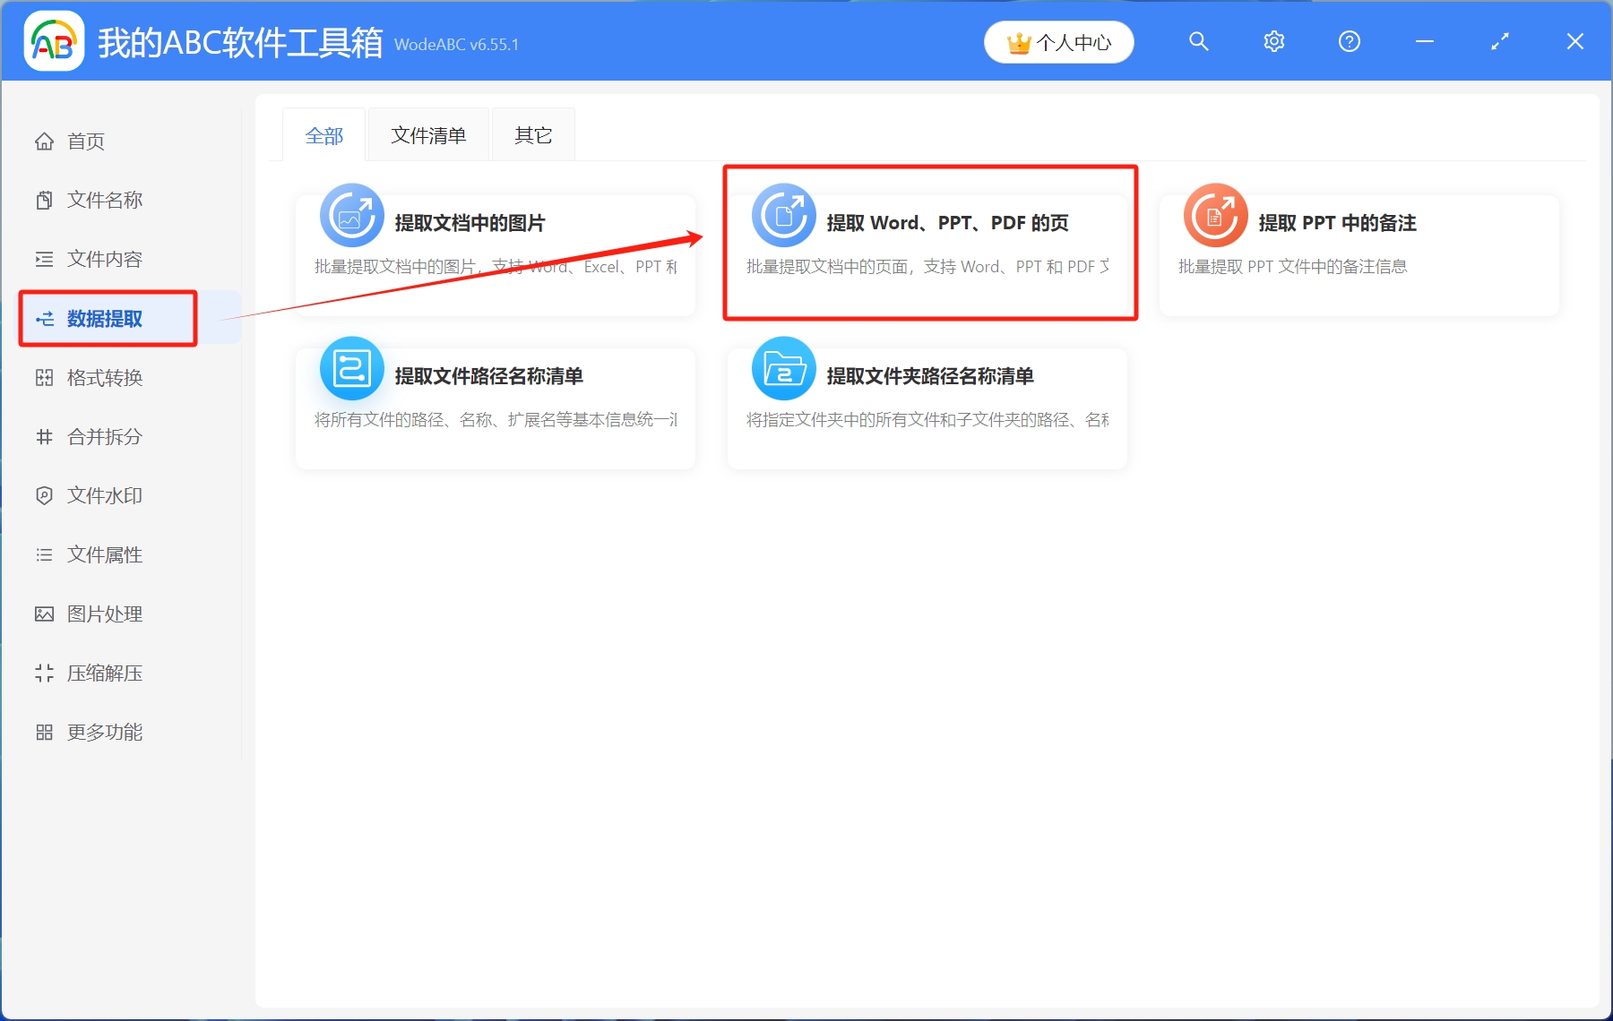Open the 文件水印 tool icon

[44, 495]
